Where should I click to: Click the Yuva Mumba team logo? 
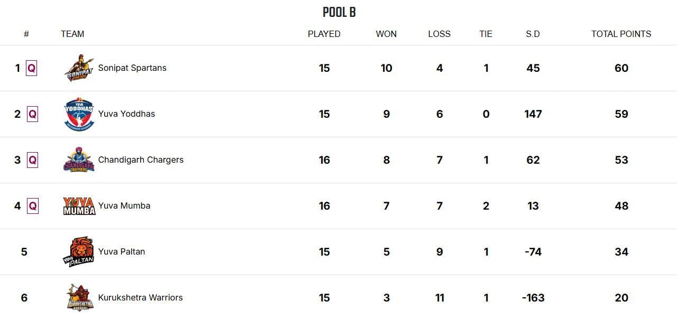click(79, 206)
